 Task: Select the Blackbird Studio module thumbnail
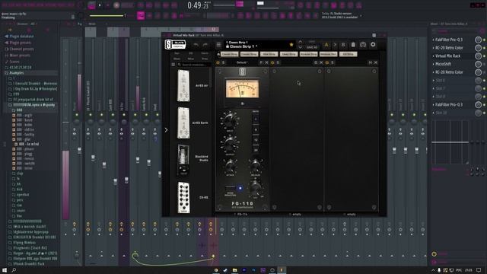pos(183,160)
